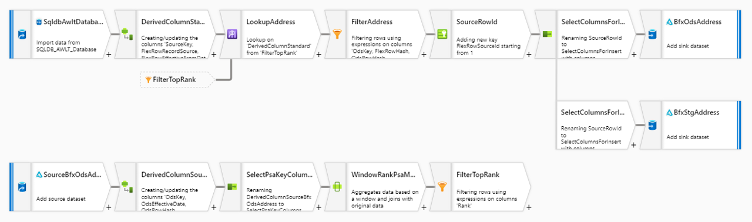Click 'Aggregates data based on a window' description
Image resolution: width=752 pixels, height=222 pixels.
click(385, 199)
